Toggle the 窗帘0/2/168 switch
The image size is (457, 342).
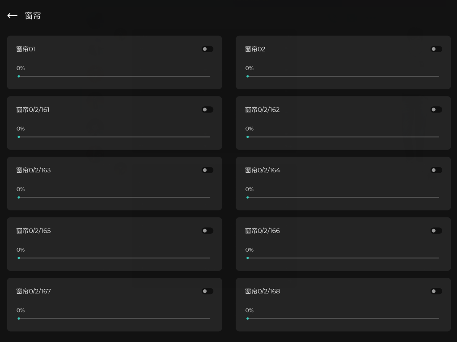pyautogui.click(x=436, y=291)
